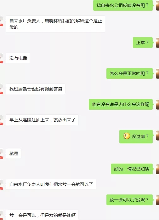Viewport: 159px width, 220px height.
Task: Tap avatar beside 他有没有说是为什么会这样呢
Action: click(x=157, y=104)
